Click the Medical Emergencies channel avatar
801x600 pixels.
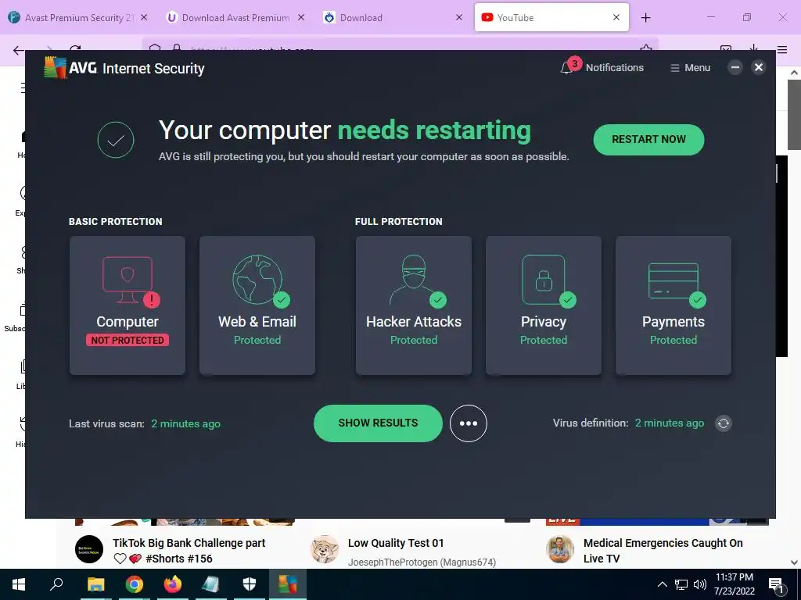560,549
